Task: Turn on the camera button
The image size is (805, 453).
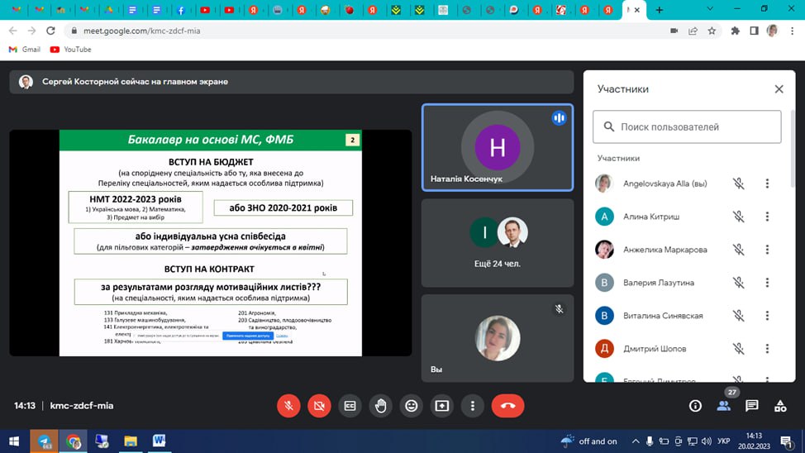Action: click(319, 406)
